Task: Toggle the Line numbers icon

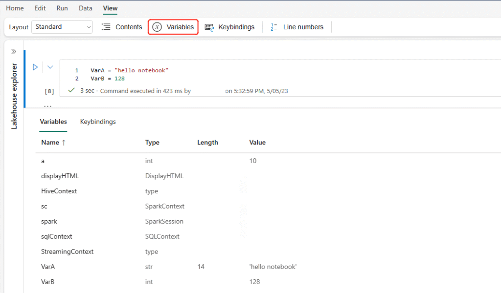Action: coord(273,27)
